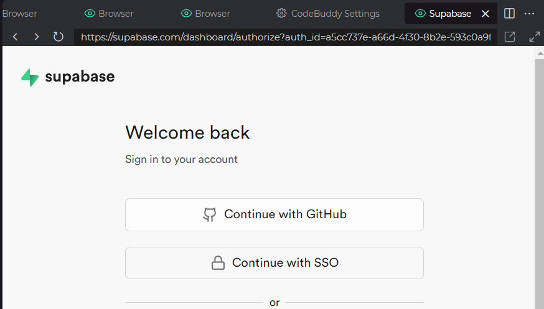Open Browser tab left of CodeBuddy Settings

point(205,13)
